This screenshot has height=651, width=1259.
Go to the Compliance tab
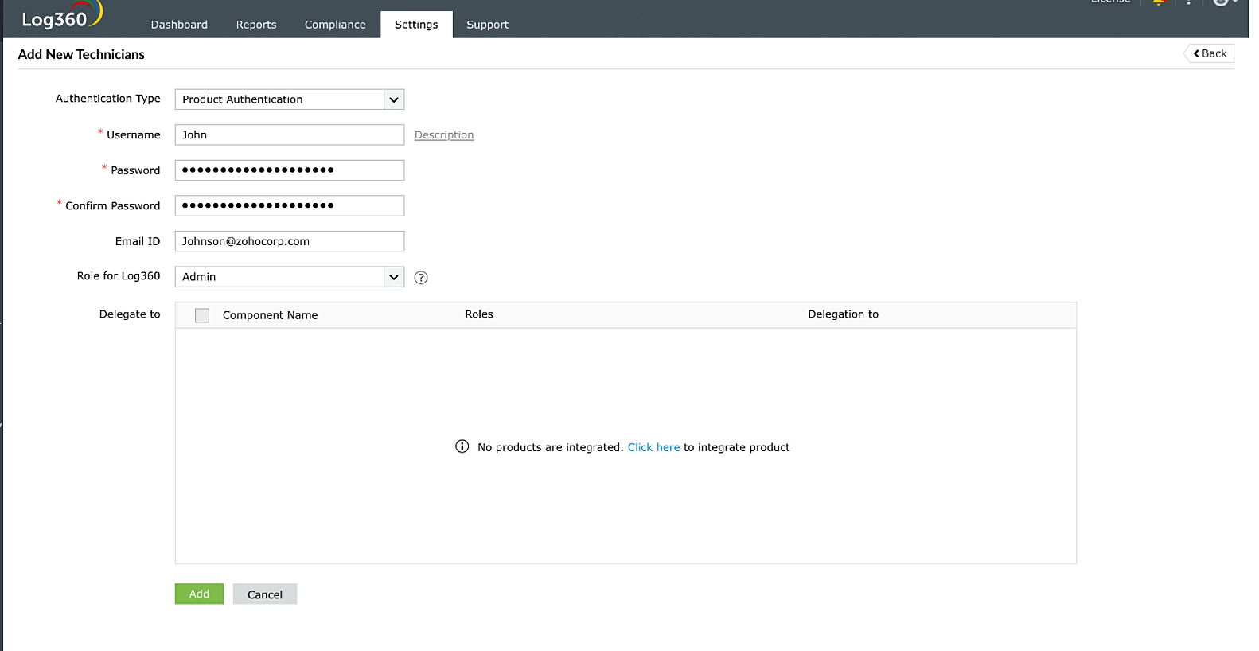click(335, 25)
